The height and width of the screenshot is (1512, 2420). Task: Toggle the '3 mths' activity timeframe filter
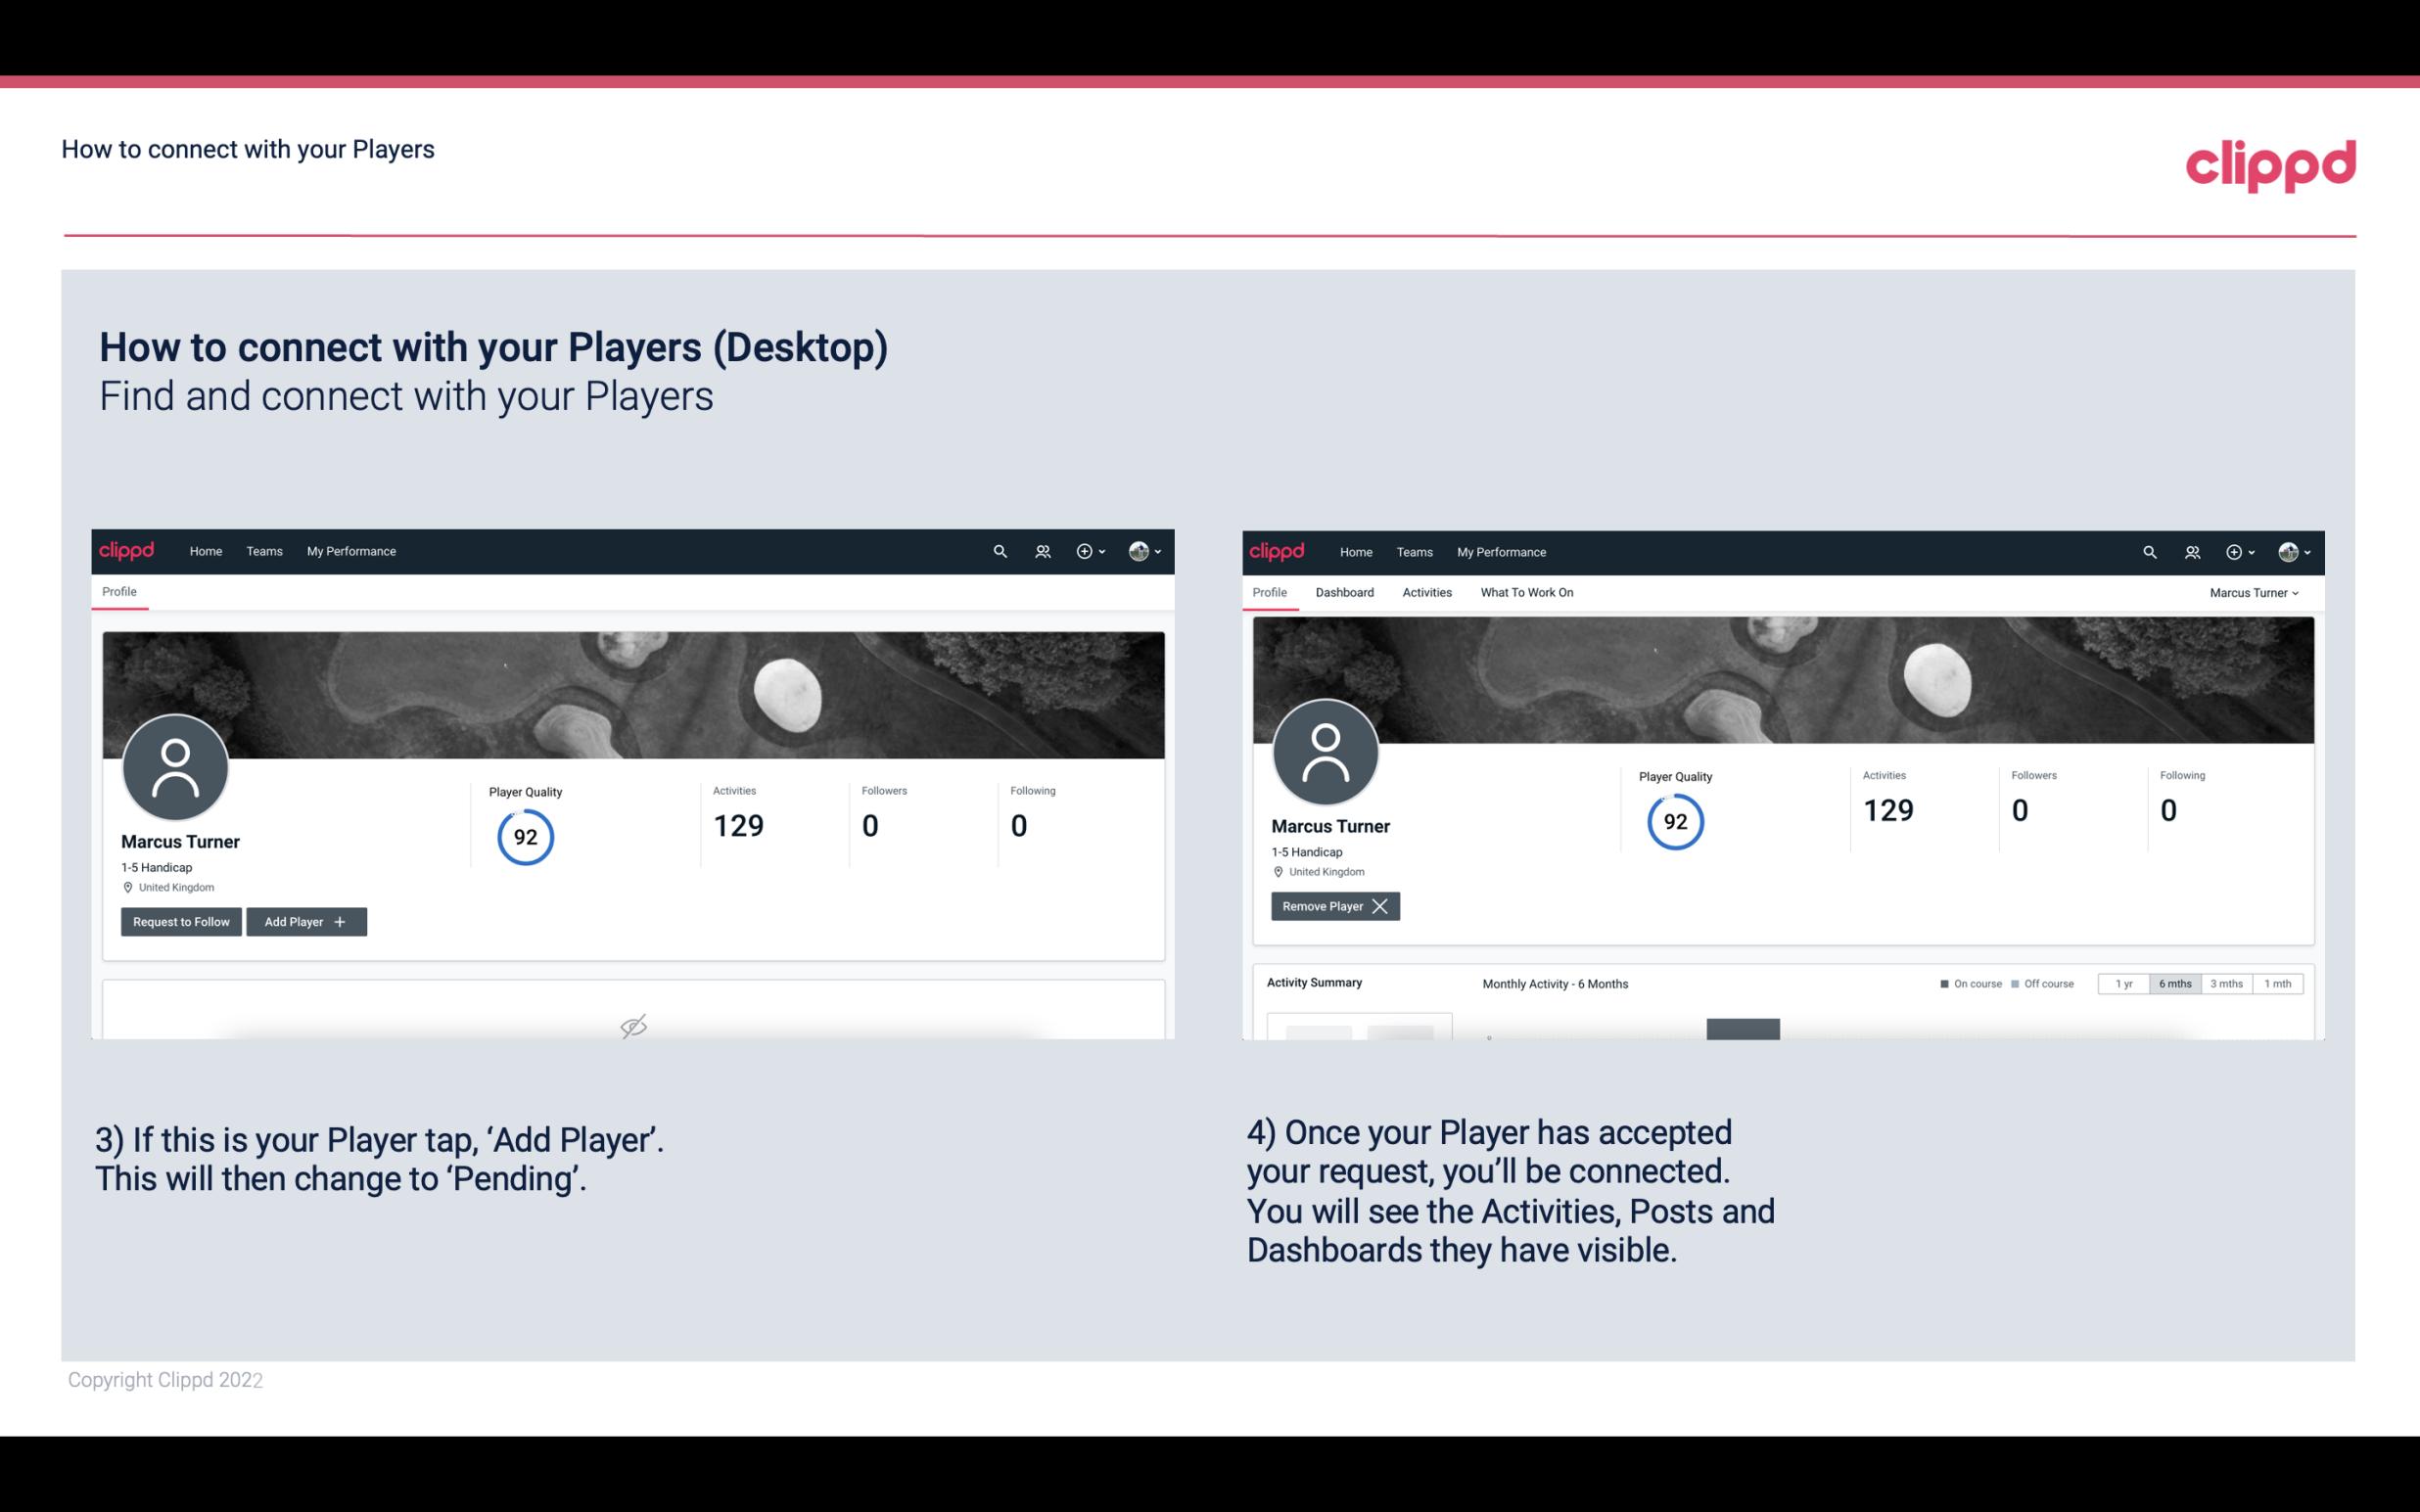tap(2228, 983)
